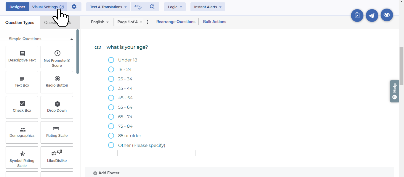Image resolution: width=404 pixels, height=177 pixels.
Task: Add a Net Promoter Score question
Action: pyautogui.click(x=57, y=57)
